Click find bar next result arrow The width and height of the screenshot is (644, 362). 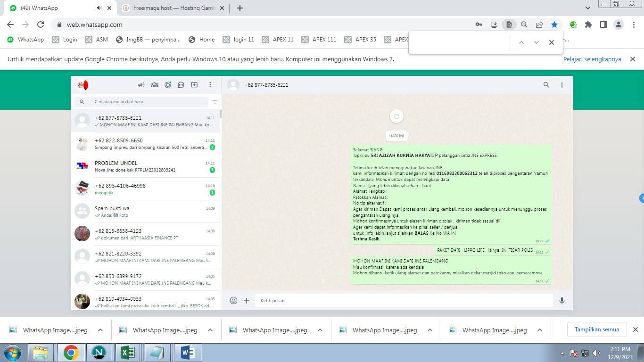coord(537,42)
